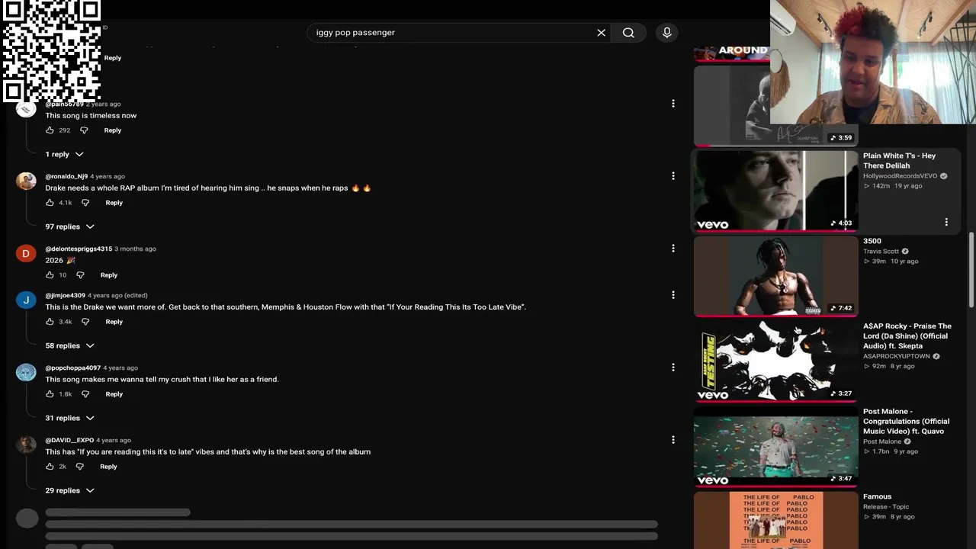
Task: Open @DAVID__EXPO's channel via username
Action: pyautogui.click(x=69, y=440)
